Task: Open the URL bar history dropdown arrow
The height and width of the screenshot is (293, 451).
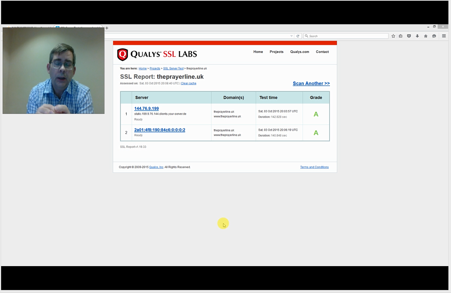Action: coord(291,36)
